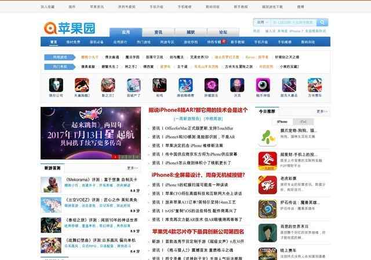Click headline about iPhone8 AR technology

[198, 109]
